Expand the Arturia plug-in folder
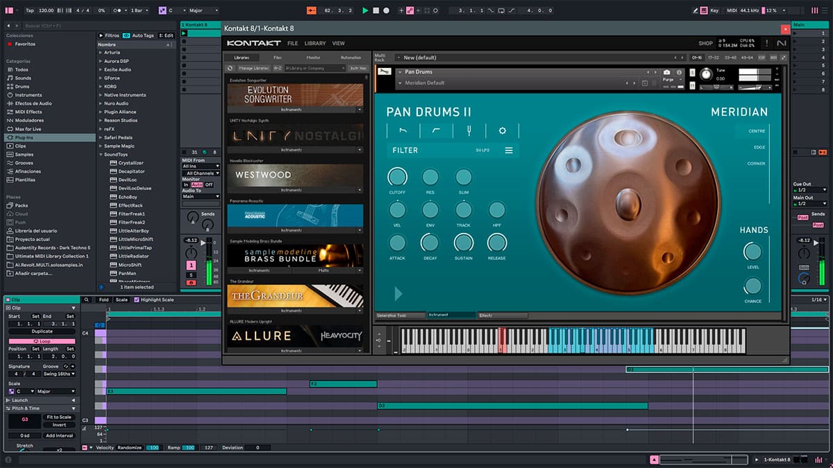The image size is (833, 468). [101, 53]
